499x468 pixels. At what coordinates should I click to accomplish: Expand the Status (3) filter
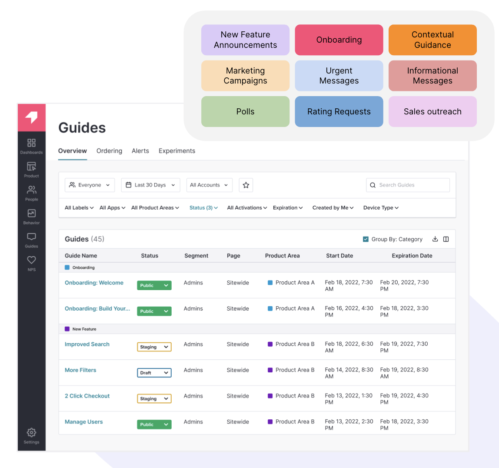(x=204, y=207)
